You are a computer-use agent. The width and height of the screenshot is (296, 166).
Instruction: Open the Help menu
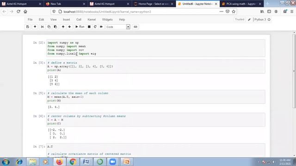(122, 19)
